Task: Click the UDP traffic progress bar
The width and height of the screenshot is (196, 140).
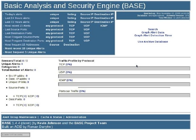Action: coord(124,76)
